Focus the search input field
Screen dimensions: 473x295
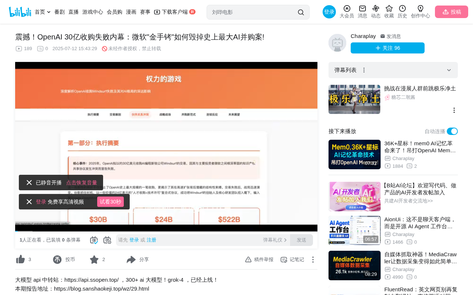click(253, 12)
